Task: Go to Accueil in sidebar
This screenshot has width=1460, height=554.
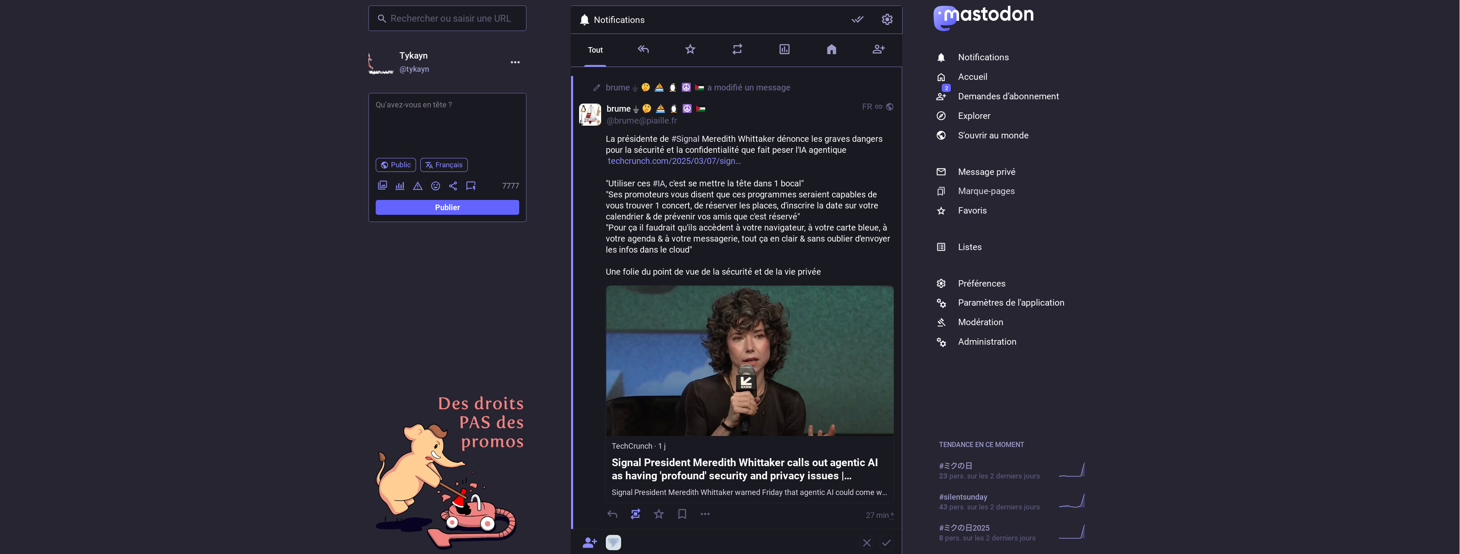Action: [x=972, y=76]
